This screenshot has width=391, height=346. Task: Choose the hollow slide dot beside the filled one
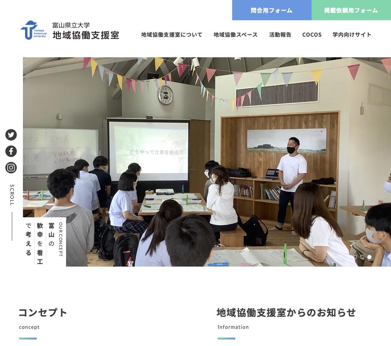tap(362, 257)
